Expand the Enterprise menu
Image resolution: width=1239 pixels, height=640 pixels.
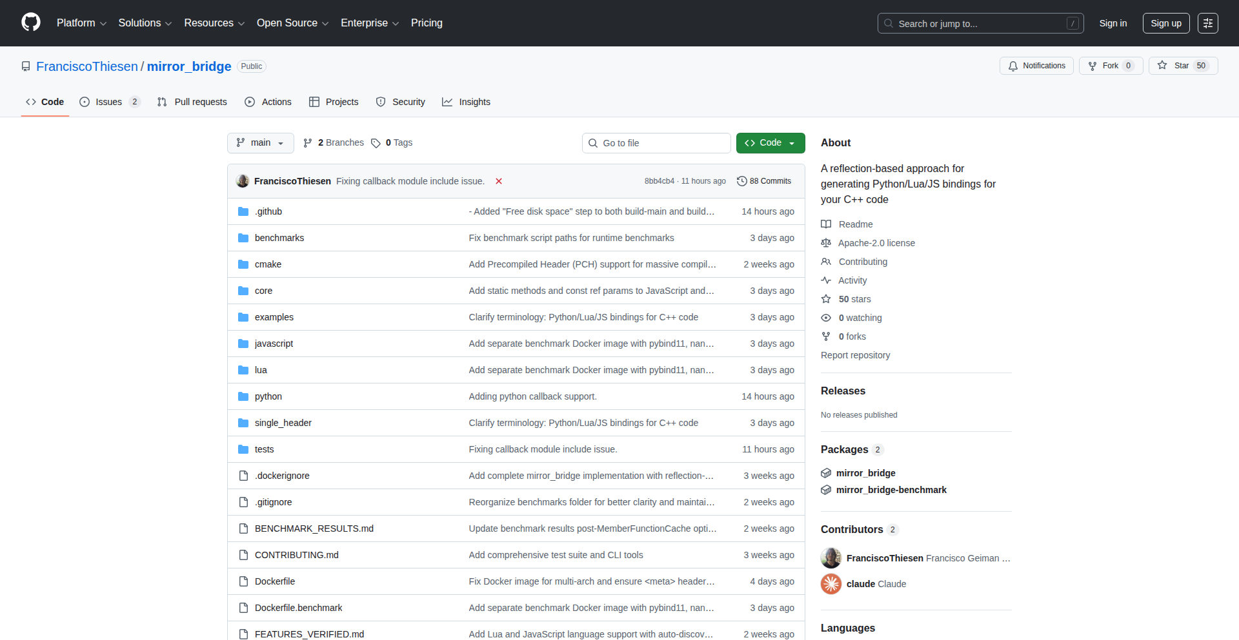pyautogui.click(x=370, y=23)
